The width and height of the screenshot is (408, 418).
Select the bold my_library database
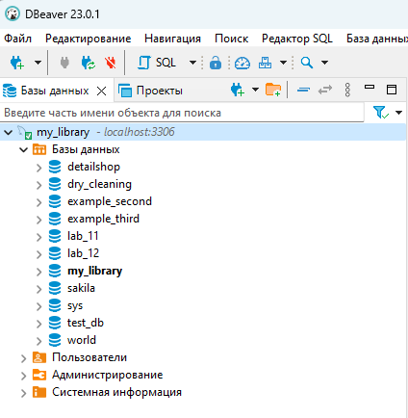(94, 272)
